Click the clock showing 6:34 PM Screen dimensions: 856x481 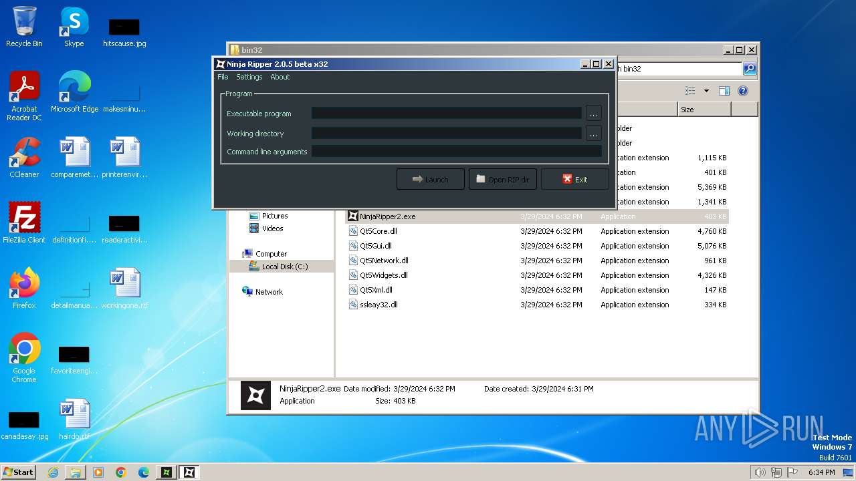tap(821, 472)
